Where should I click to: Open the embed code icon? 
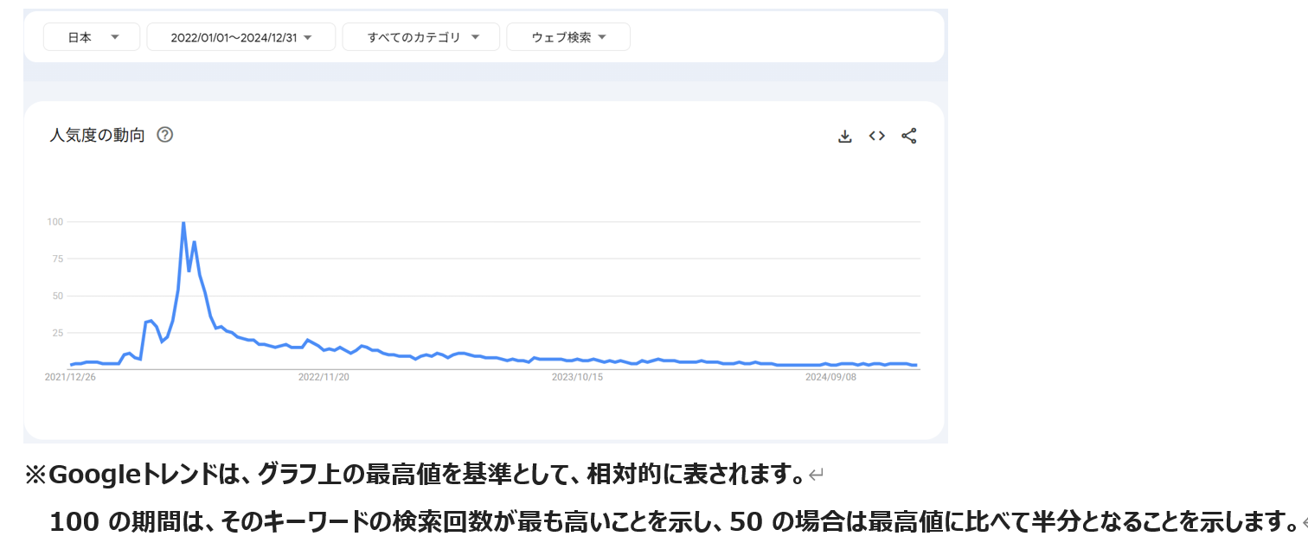(877, 136)
